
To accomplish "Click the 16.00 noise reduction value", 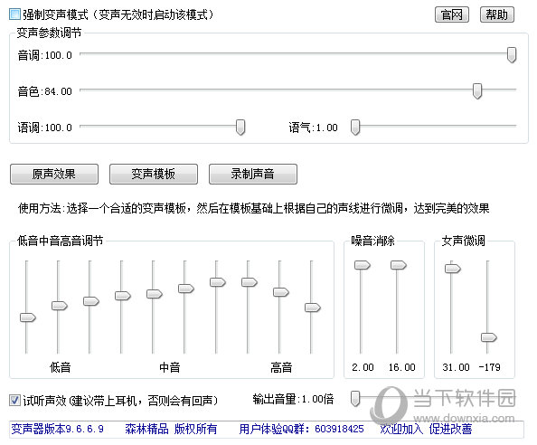I will (401, 367).
